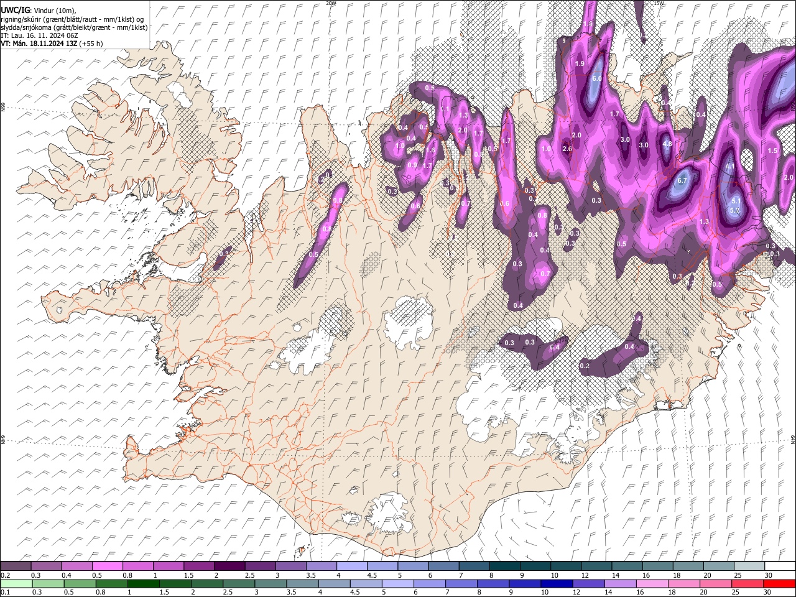Click the 0.2 label under the upper scale
The width and height of the screenshot is (796, 597).
coord(5,576)
